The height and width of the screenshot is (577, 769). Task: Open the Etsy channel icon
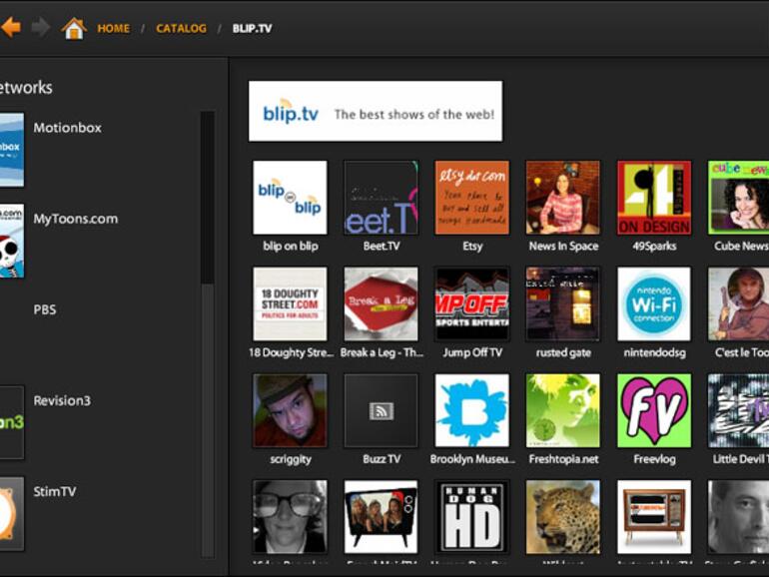click(472, 198)
